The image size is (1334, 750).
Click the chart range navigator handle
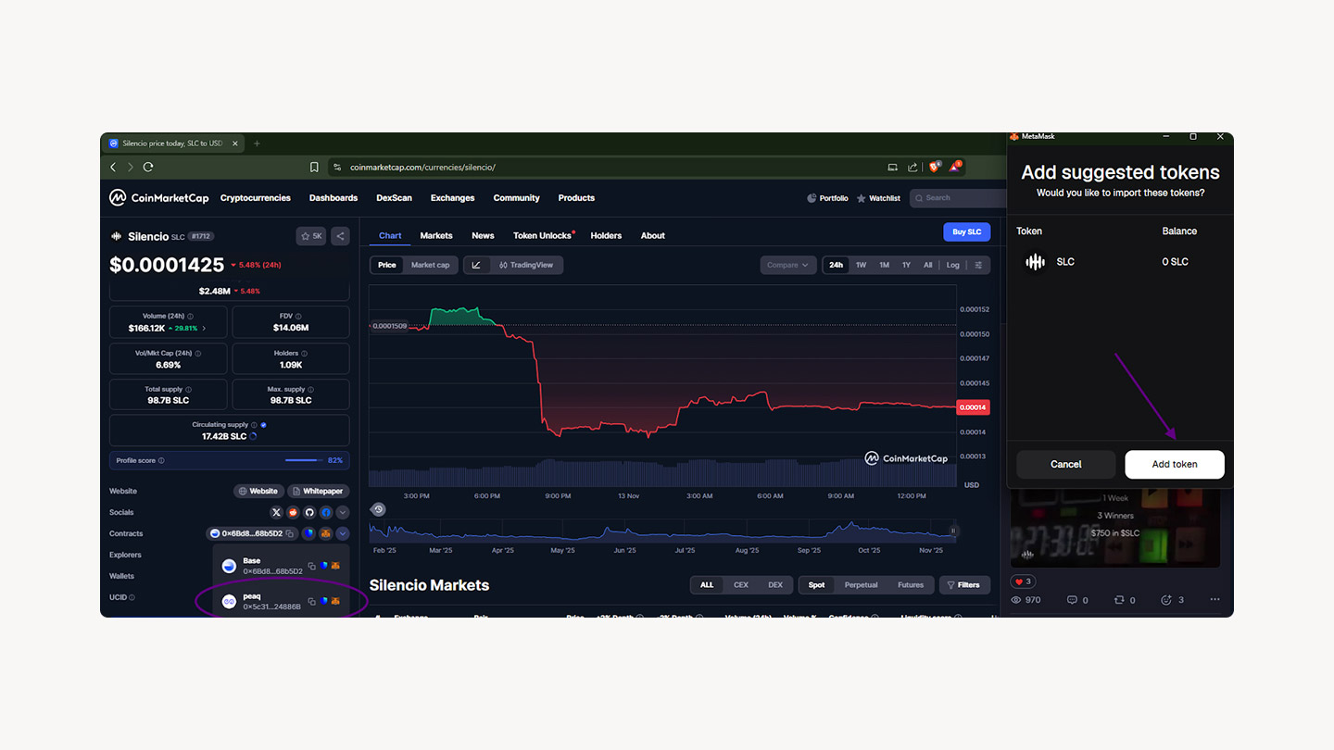[952, 531]
